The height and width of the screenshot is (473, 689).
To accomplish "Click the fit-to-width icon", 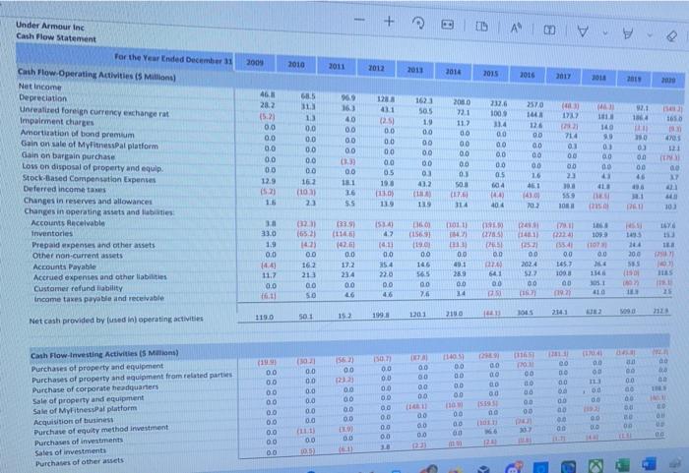I will click(x=447, y=25).
